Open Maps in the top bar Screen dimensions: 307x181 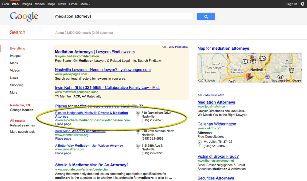coord(51,4)
